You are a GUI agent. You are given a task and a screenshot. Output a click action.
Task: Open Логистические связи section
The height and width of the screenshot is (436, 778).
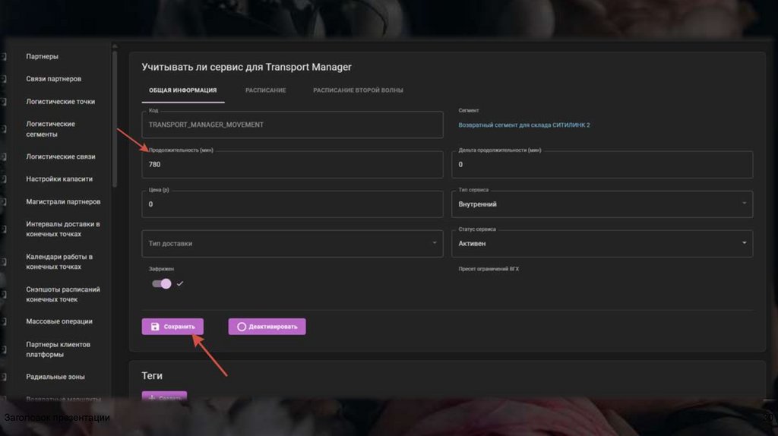pos(61,156)
